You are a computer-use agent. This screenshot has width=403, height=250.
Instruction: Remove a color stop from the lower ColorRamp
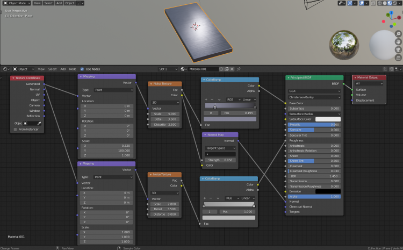[x=211, y=198]
